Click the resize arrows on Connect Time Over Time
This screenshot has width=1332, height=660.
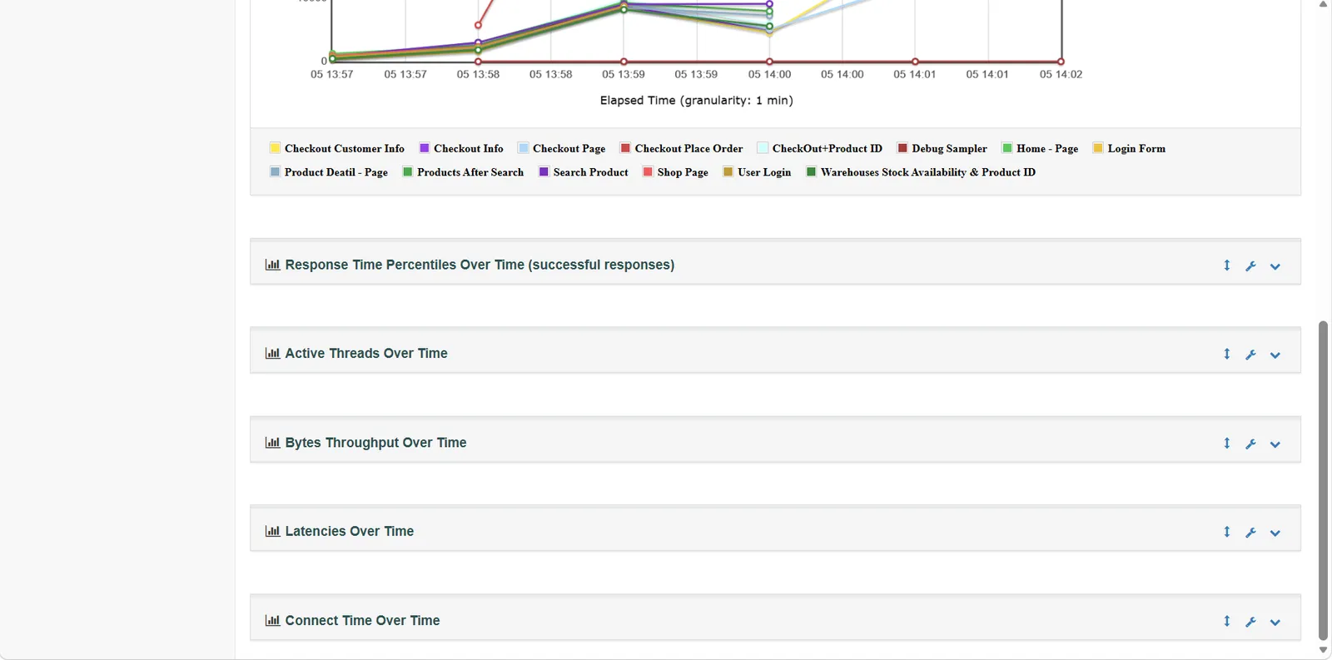(x=1226, y=621)
